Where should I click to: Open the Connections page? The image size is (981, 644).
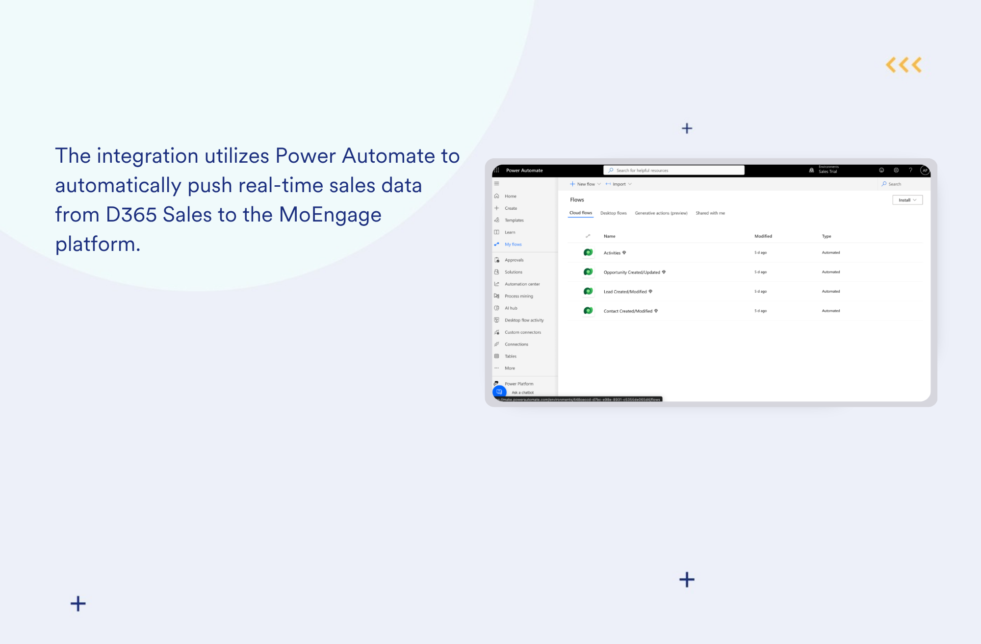(516, 344)
